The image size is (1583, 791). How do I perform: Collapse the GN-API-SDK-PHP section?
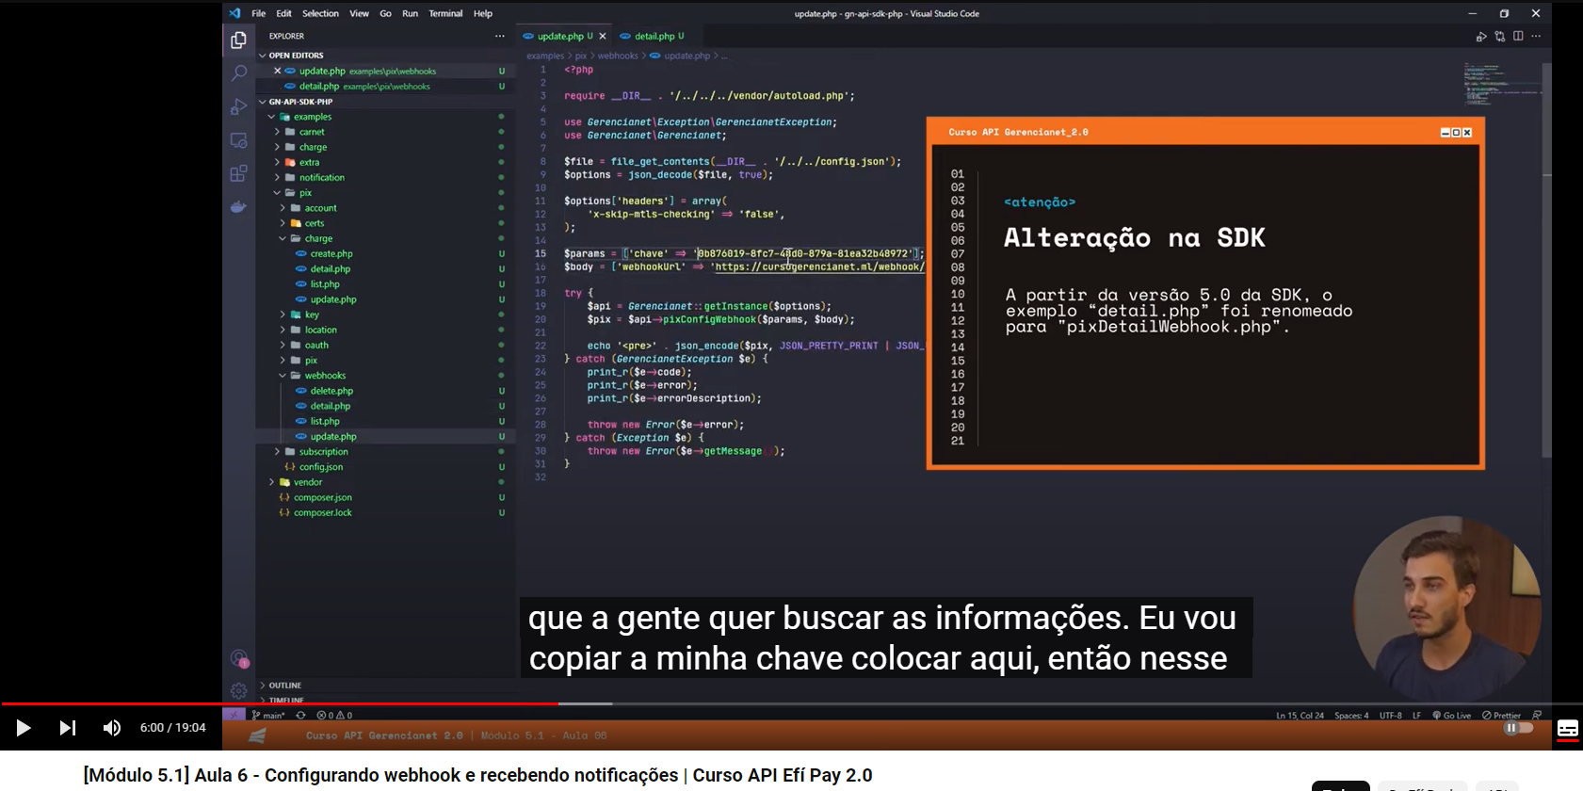click(299, 102)
